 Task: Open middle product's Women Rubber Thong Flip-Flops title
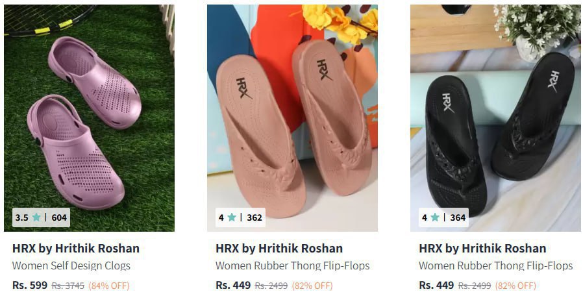pyautogui.click(x=293, y=266)
